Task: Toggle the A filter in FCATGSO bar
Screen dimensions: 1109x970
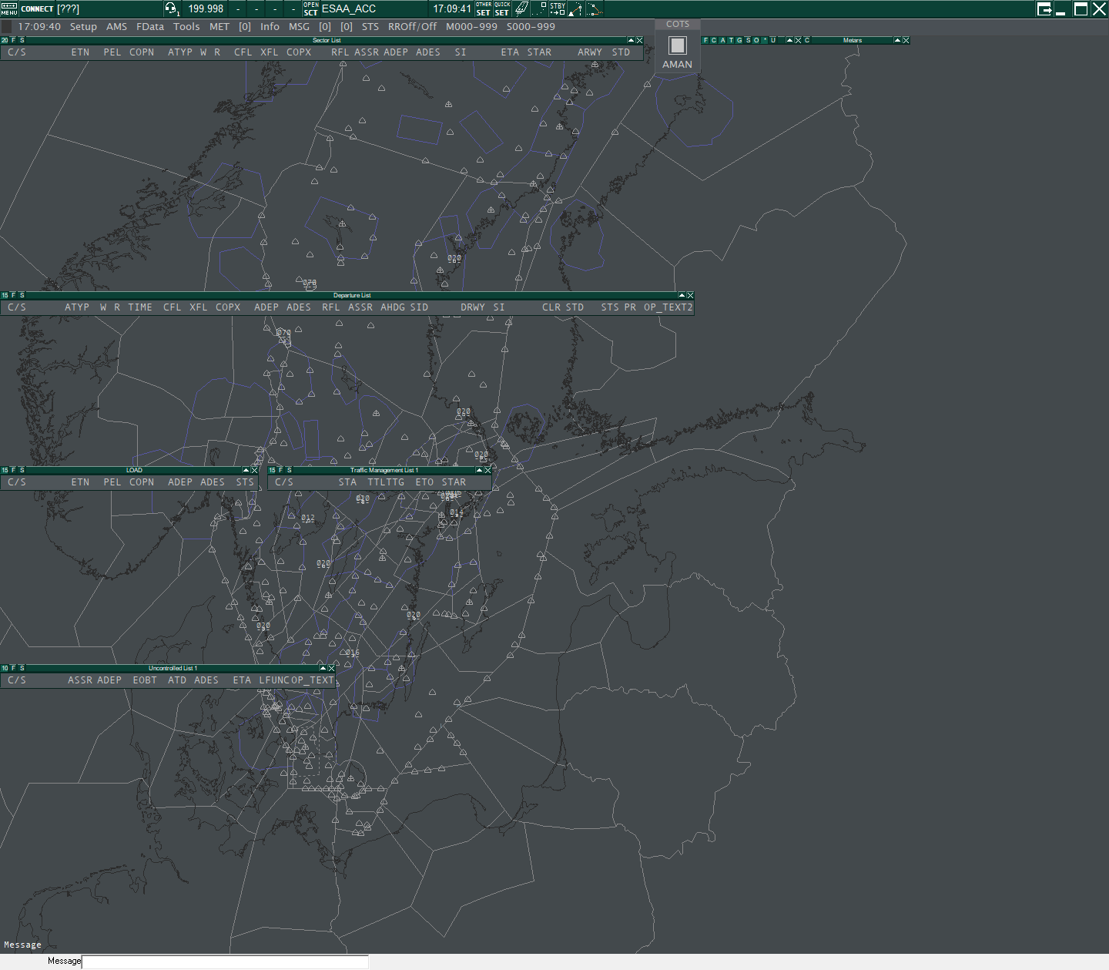Action: click(x=722, y=40)
